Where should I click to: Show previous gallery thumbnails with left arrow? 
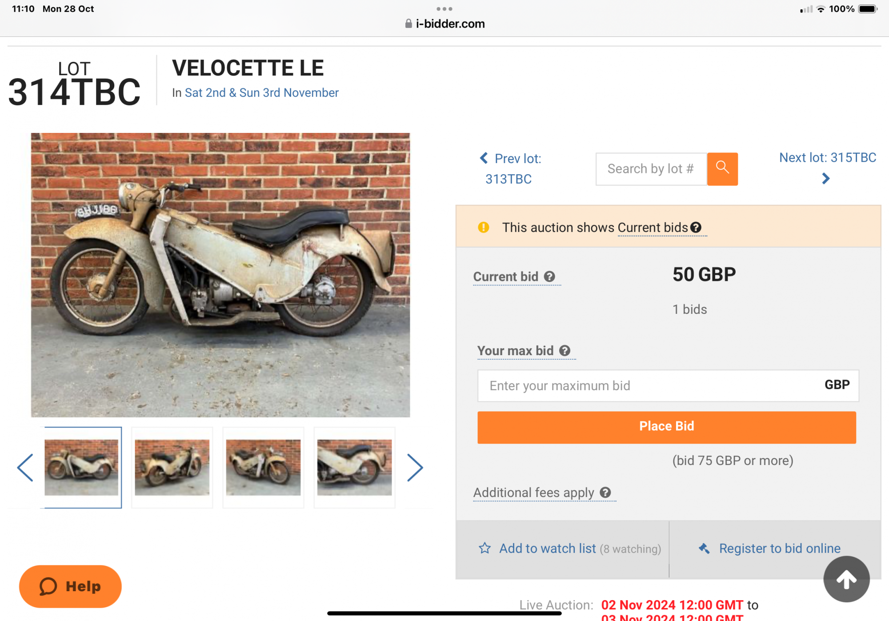pos(25,468)
